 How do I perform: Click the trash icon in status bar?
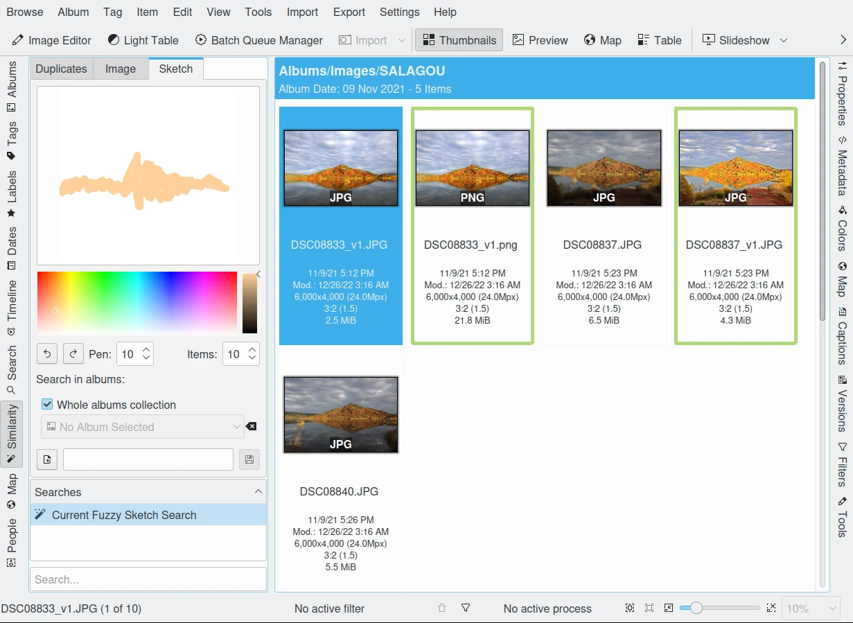[442, 608]
